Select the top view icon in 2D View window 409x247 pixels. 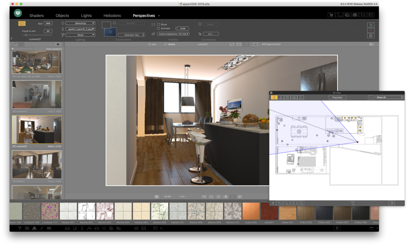point(274,97)
